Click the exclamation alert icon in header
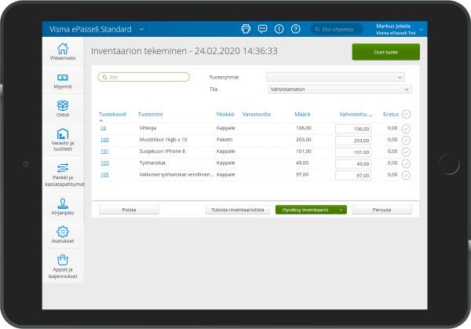 tap(279, 29)
